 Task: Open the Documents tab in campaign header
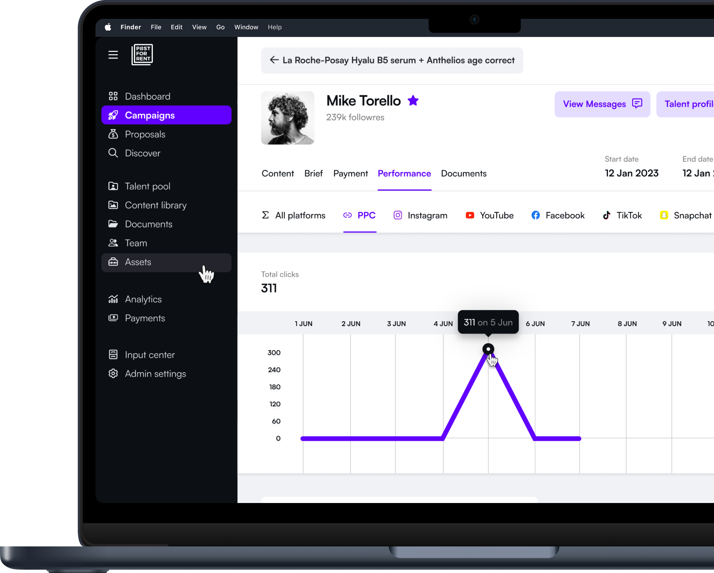point(464,174)
